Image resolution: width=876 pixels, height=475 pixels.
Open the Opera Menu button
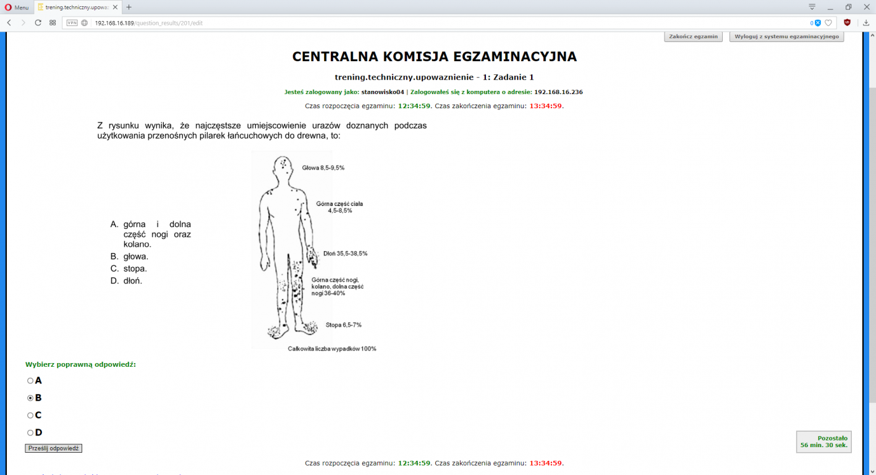coord(17,7)
